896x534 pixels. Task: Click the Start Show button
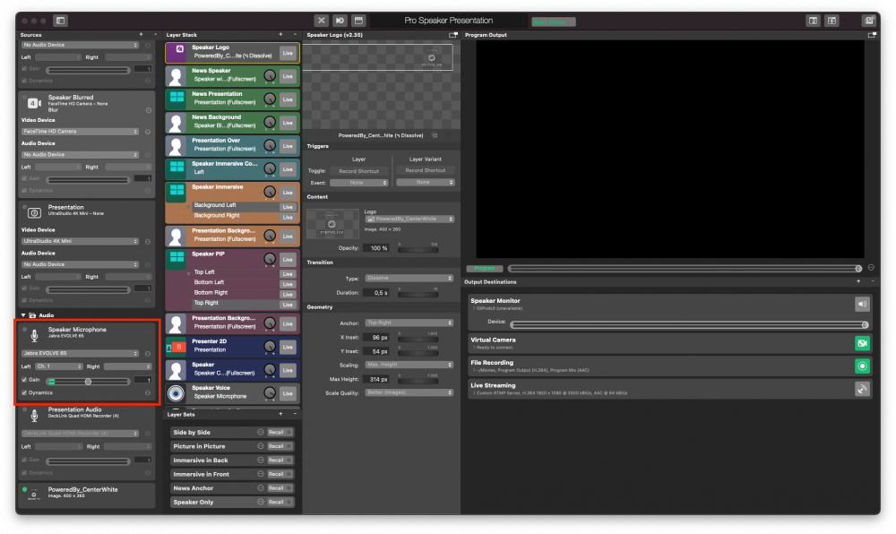point(553,22)
